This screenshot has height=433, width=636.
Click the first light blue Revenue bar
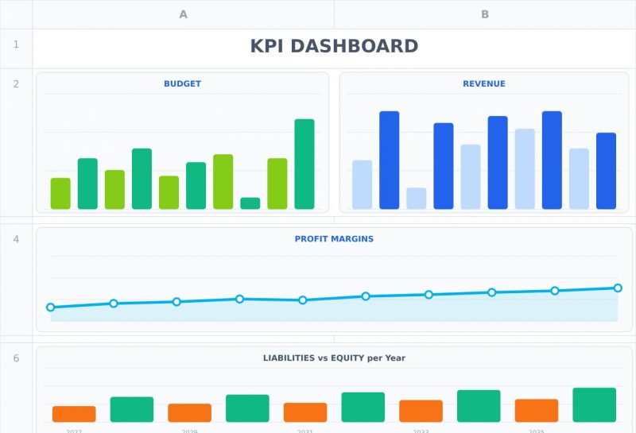click(x=363, y=184)
